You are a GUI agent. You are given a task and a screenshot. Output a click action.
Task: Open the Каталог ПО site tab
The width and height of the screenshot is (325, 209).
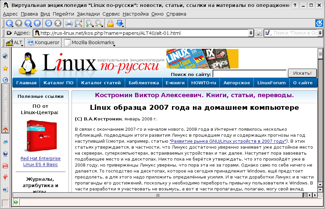59,83
